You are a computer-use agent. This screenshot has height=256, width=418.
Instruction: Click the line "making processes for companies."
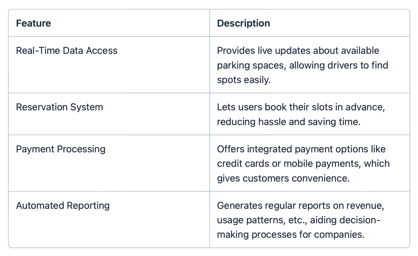click(291, 235)
